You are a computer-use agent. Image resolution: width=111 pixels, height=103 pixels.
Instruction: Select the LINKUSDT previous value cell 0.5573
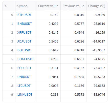(73, 94)
